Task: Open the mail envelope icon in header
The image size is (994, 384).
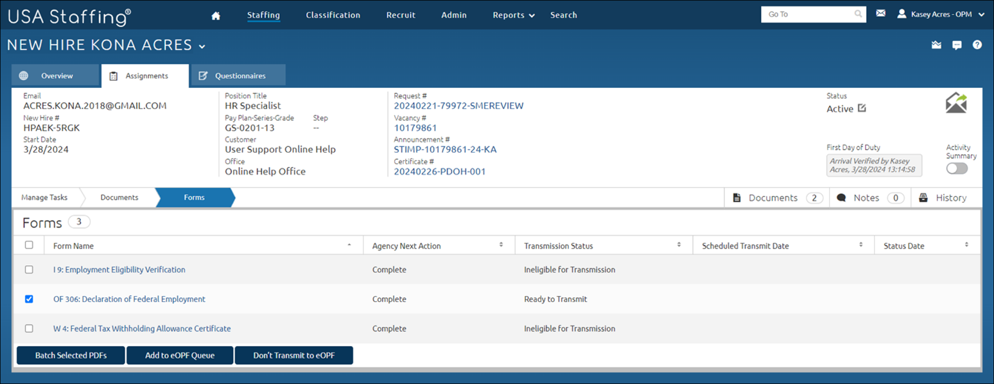Action: [881, 13]
